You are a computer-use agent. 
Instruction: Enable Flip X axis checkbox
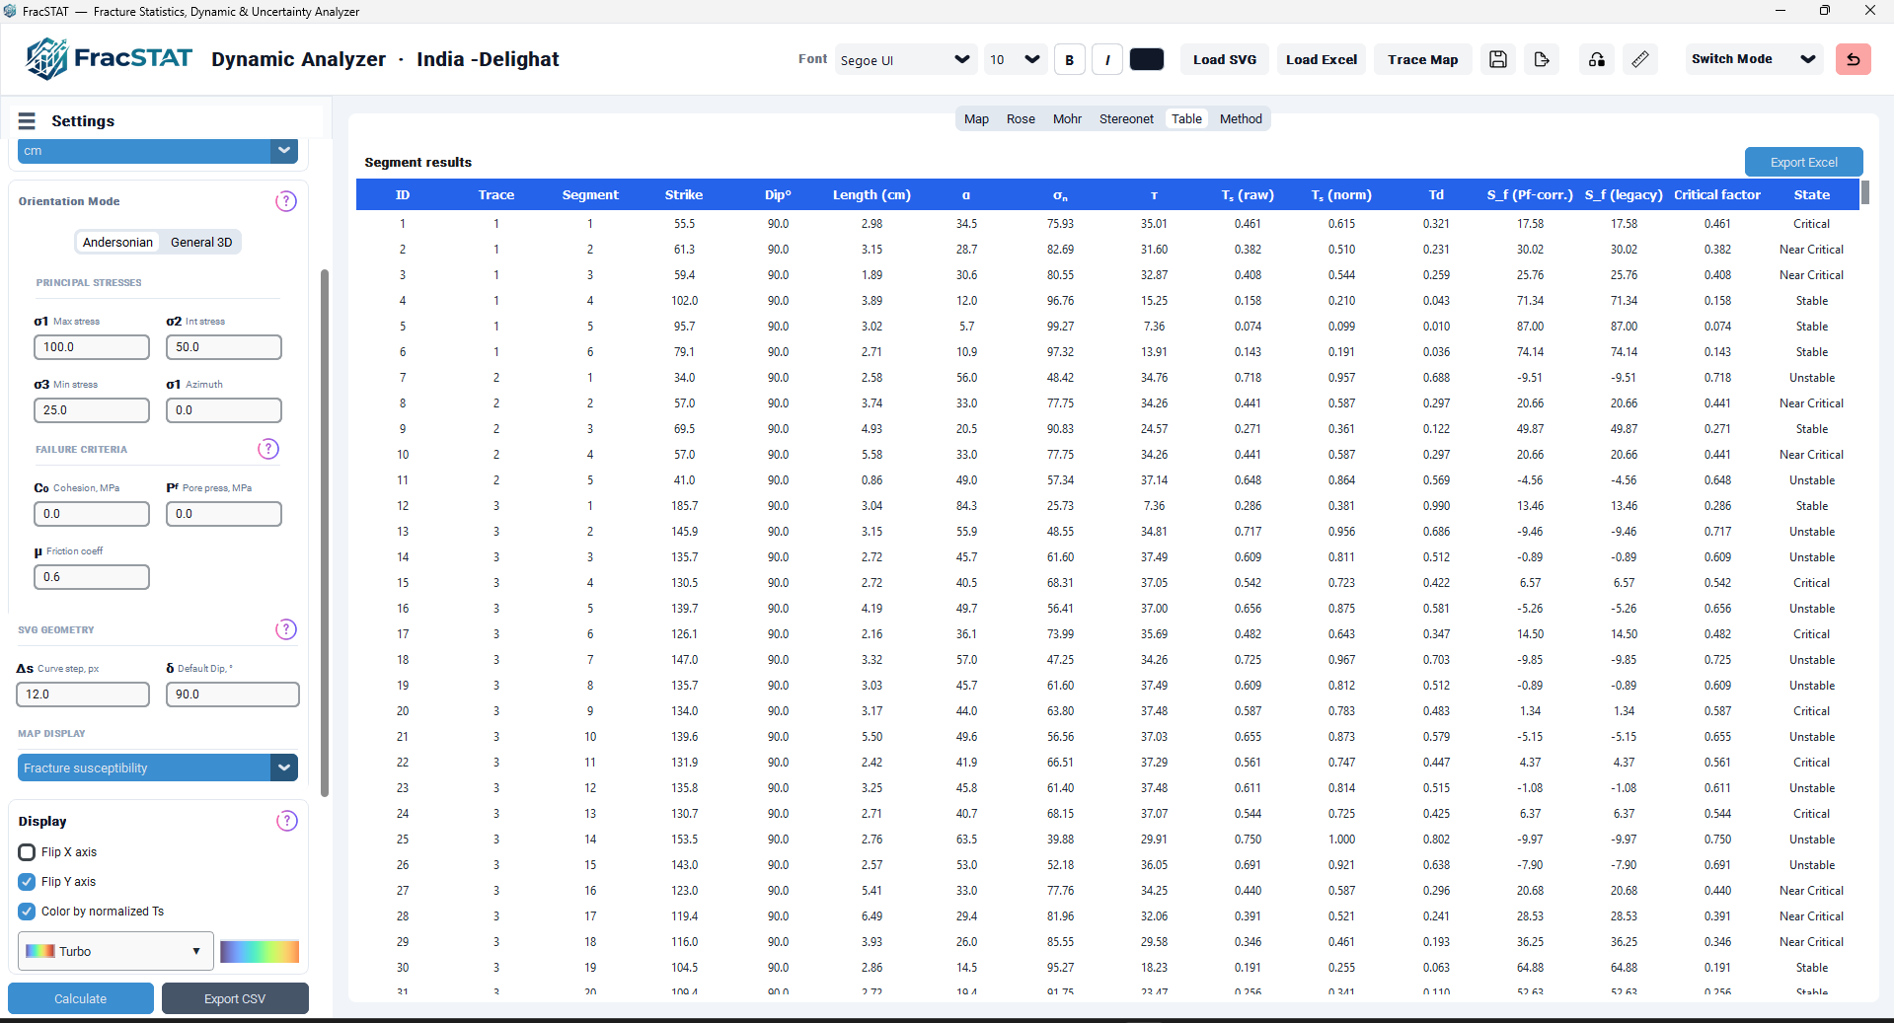[x=27, y=852]
